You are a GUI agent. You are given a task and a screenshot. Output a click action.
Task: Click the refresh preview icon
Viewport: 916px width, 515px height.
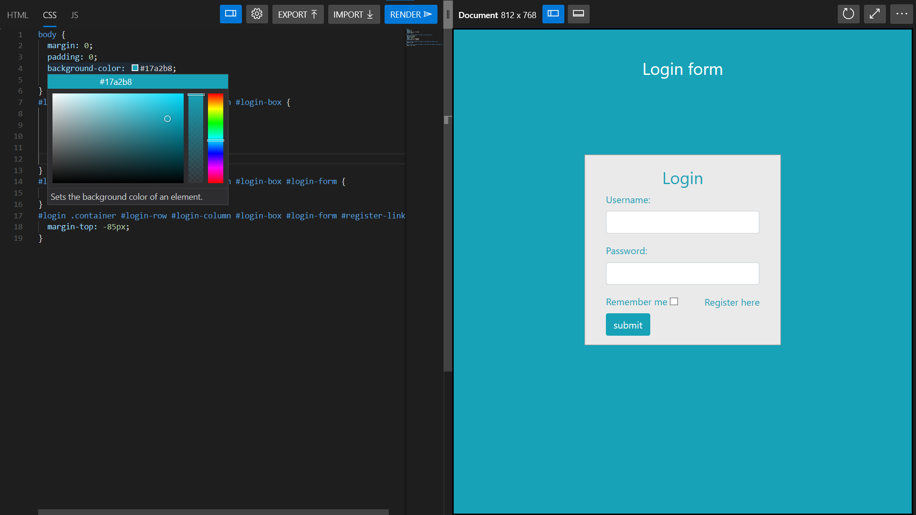[848, 14]
